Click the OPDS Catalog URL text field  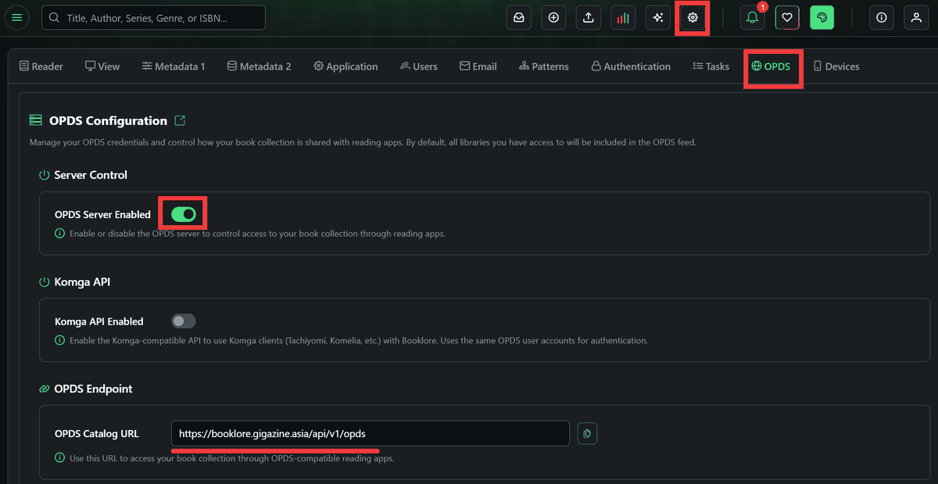[x=370, y=433]
